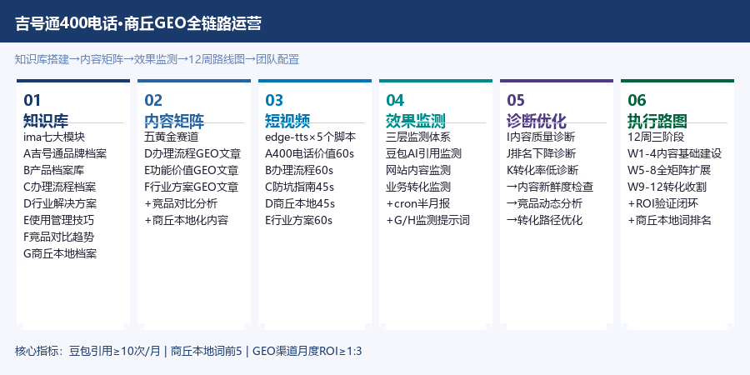Click 网站内容监测
The height and width of the screenshot is (375, 750).
pyautogui.click(x=418, y=170)
